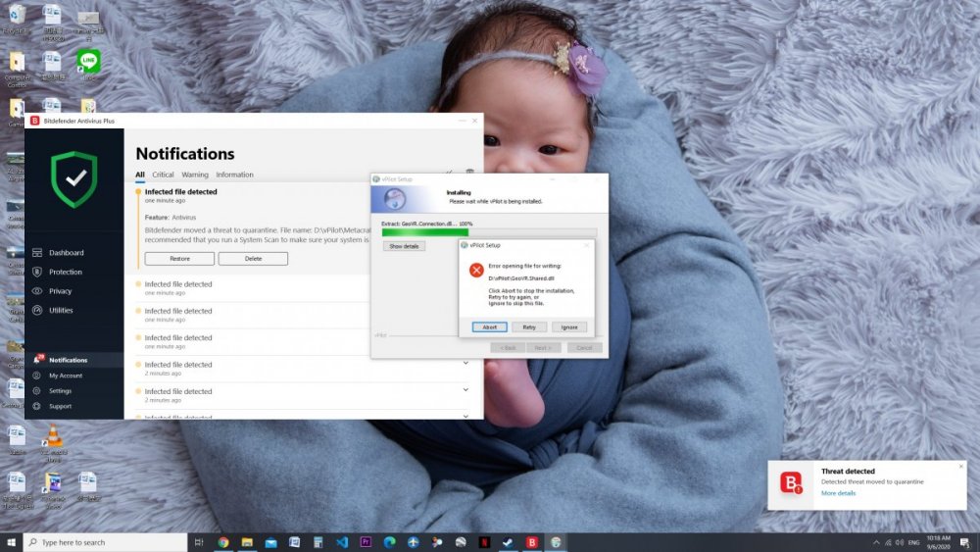The image size is (980, 552).
Task: Click the Windows taskbar search box
Action: [108, 542]
